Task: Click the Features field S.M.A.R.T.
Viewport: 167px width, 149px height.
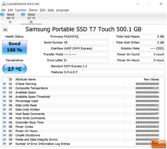Action: [x=114, y=72]
